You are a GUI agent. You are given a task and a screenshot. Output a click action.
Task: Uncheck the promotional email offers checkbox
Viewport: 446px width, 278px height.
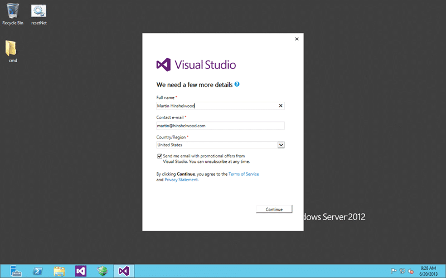click(159, 156)
